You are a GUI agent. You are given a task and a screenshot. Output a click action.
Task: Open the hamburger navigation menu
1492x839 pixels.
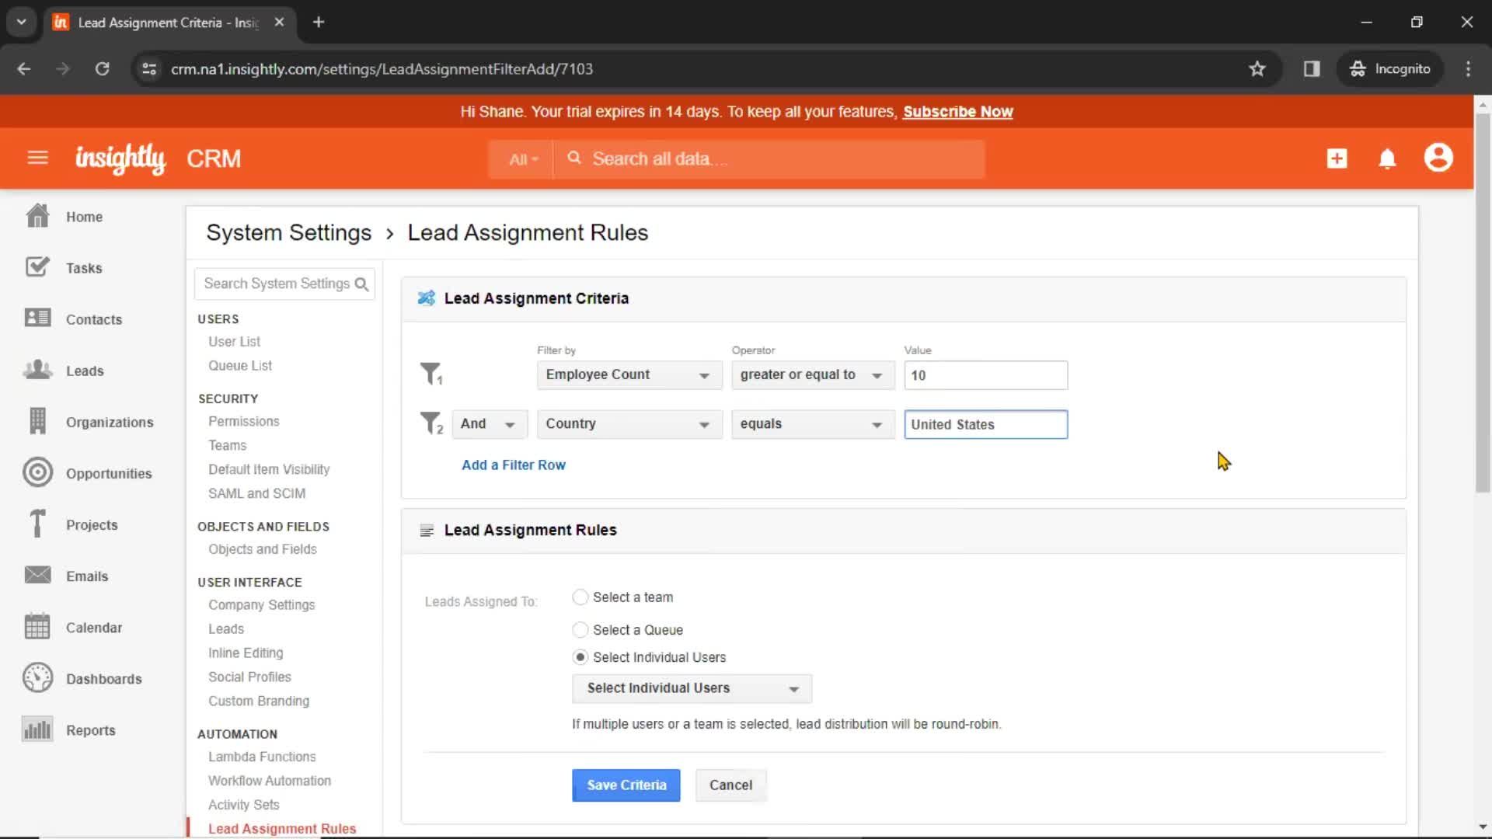coord(37,158)
